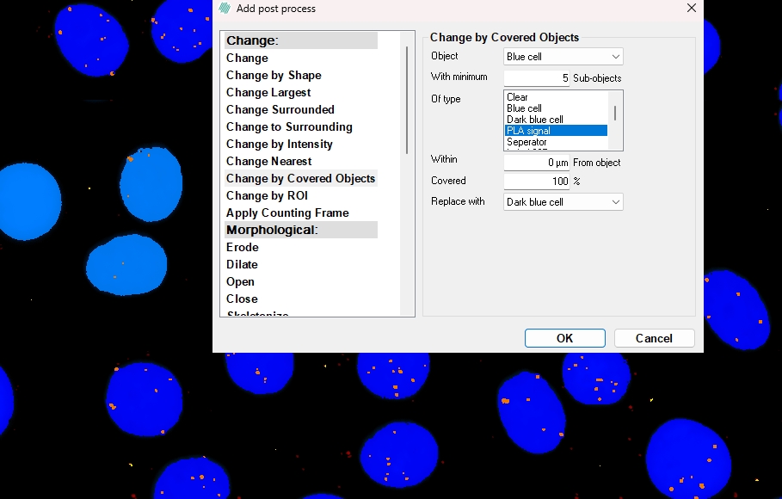This screenshot has width=782, height=499.
Task: Click the Morphological: category header
Action: coord(301,230)
